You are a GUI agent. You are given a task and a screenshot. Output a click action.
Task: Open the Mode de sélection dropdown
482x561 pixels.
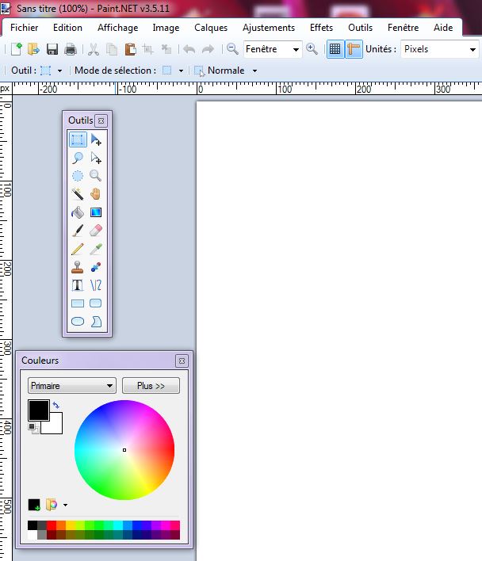(x=181, y=71)
